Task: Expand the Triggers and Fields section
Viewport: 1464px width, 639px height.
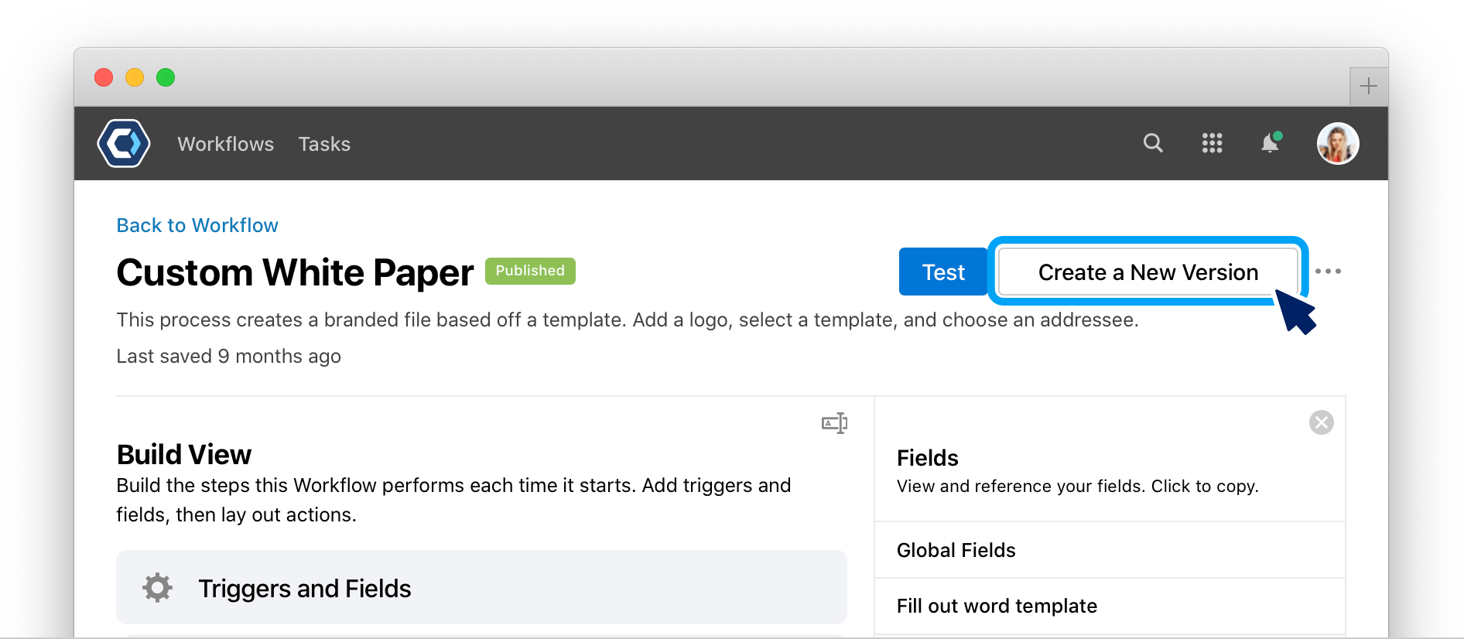Action: 481,587
